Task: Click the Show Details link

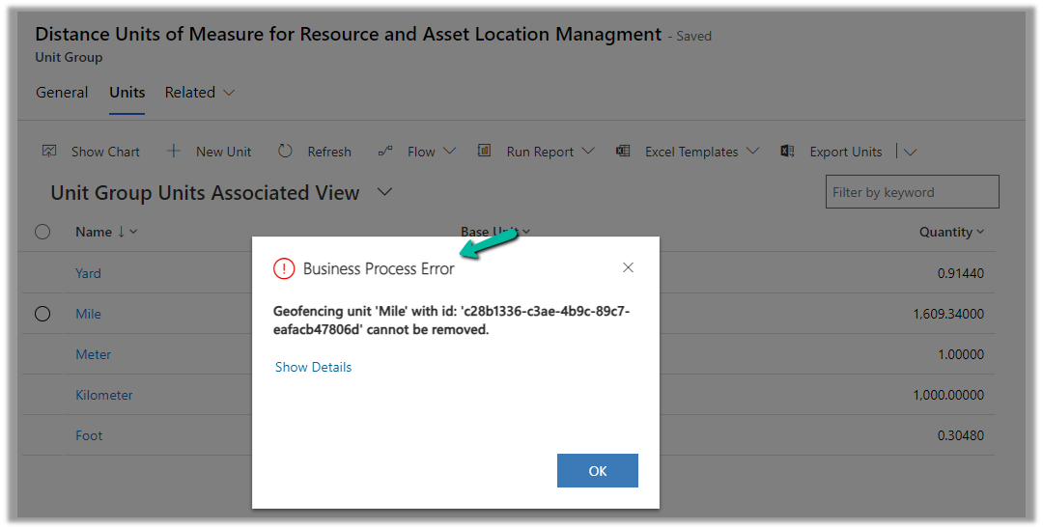Action: (313, 367)
